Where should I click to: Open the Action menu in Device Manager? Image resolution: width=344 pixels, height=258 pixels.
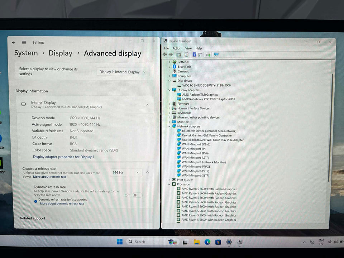click(x=177, y=48)
